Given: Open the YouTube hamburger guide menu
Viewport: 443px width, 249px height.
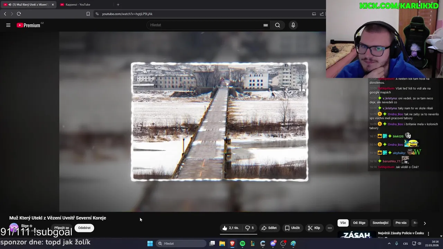Looking at the screenshot, I should (8, 25).
